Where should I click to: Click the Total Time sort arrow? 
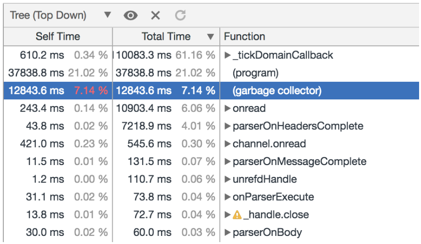[210, 37]
